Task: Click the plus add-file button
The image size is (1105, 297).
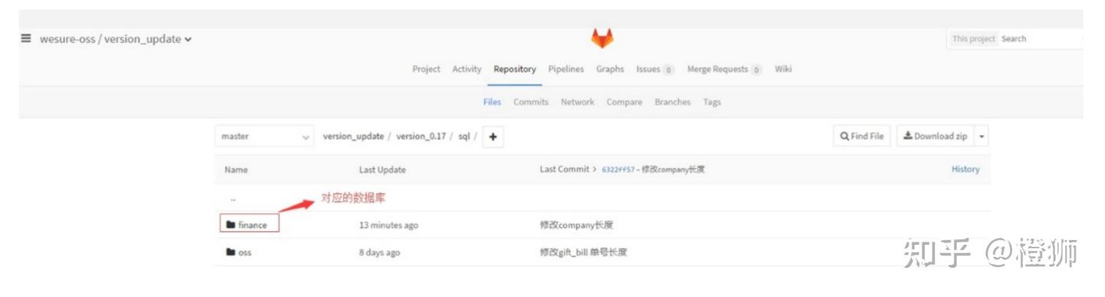Action: (493, 137)
